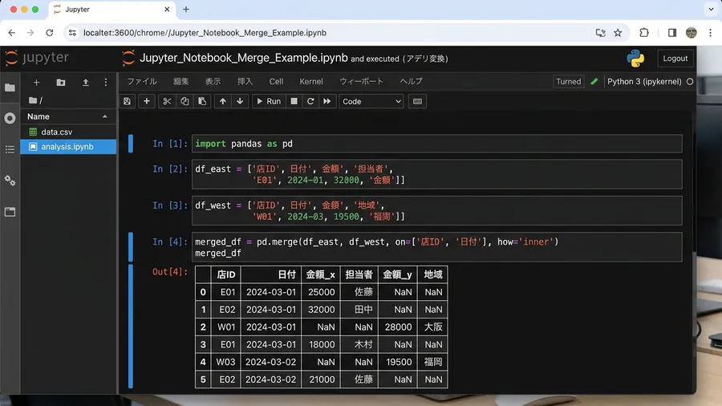Click the upload files icon
Screen dimensions: 722x406
tap(86, 83)
